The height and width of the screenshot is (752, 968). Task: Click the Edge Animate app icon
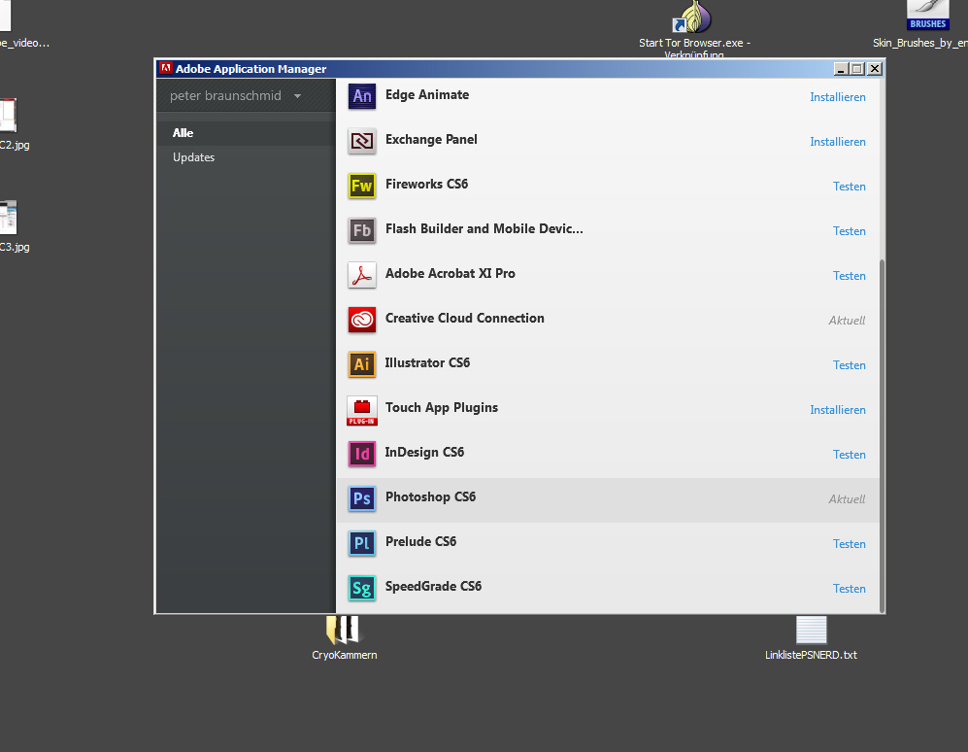pyautogui.click(x=362, y=96)
